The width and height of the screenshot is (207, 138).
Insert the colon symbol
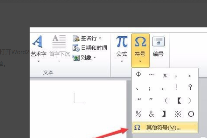tap(163, 89)
